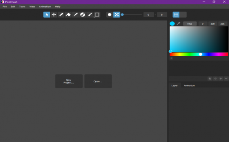Click the merge layer icon
Screen dimensions: 229x142
pyautogui.click(x=215, y=79)
